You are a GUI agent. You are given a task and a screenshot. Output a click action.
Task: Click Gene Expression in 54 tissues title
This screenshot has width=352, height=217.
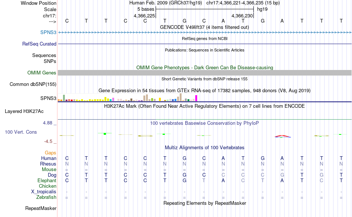click(205, 91)
